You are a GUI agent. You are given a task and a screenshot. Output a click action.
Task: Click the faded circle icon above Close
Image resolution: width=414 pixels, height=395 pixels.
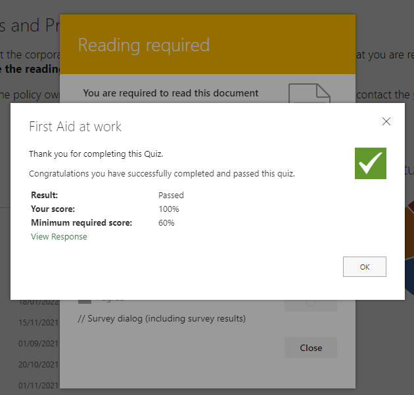pos(310,301)
